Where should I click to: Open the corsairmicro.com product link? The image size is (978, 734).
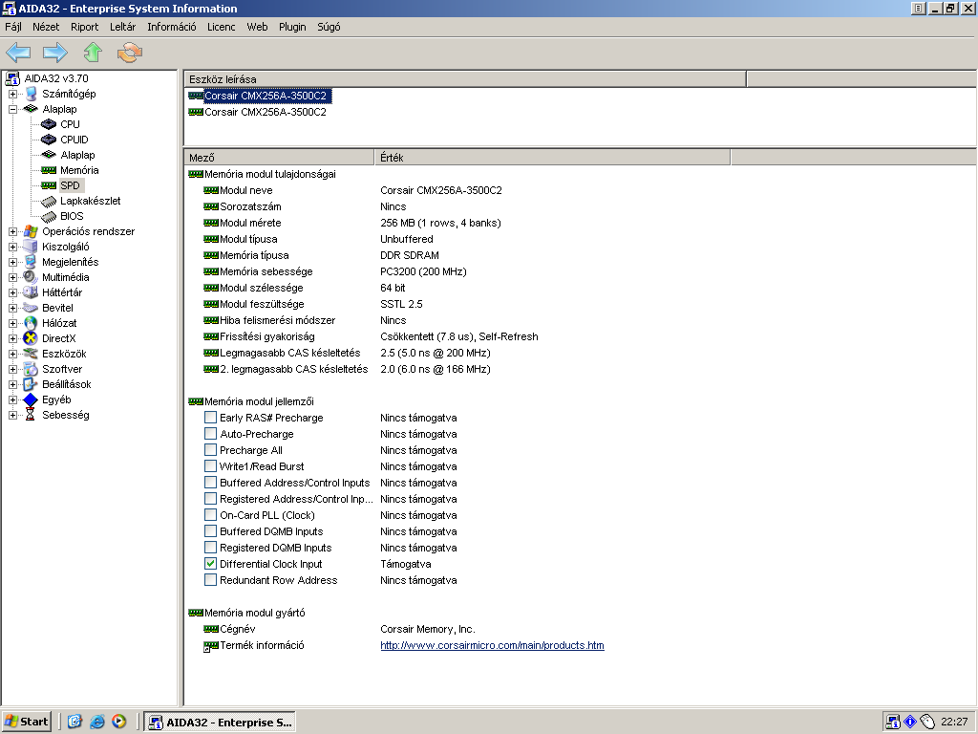pos(492,645)
